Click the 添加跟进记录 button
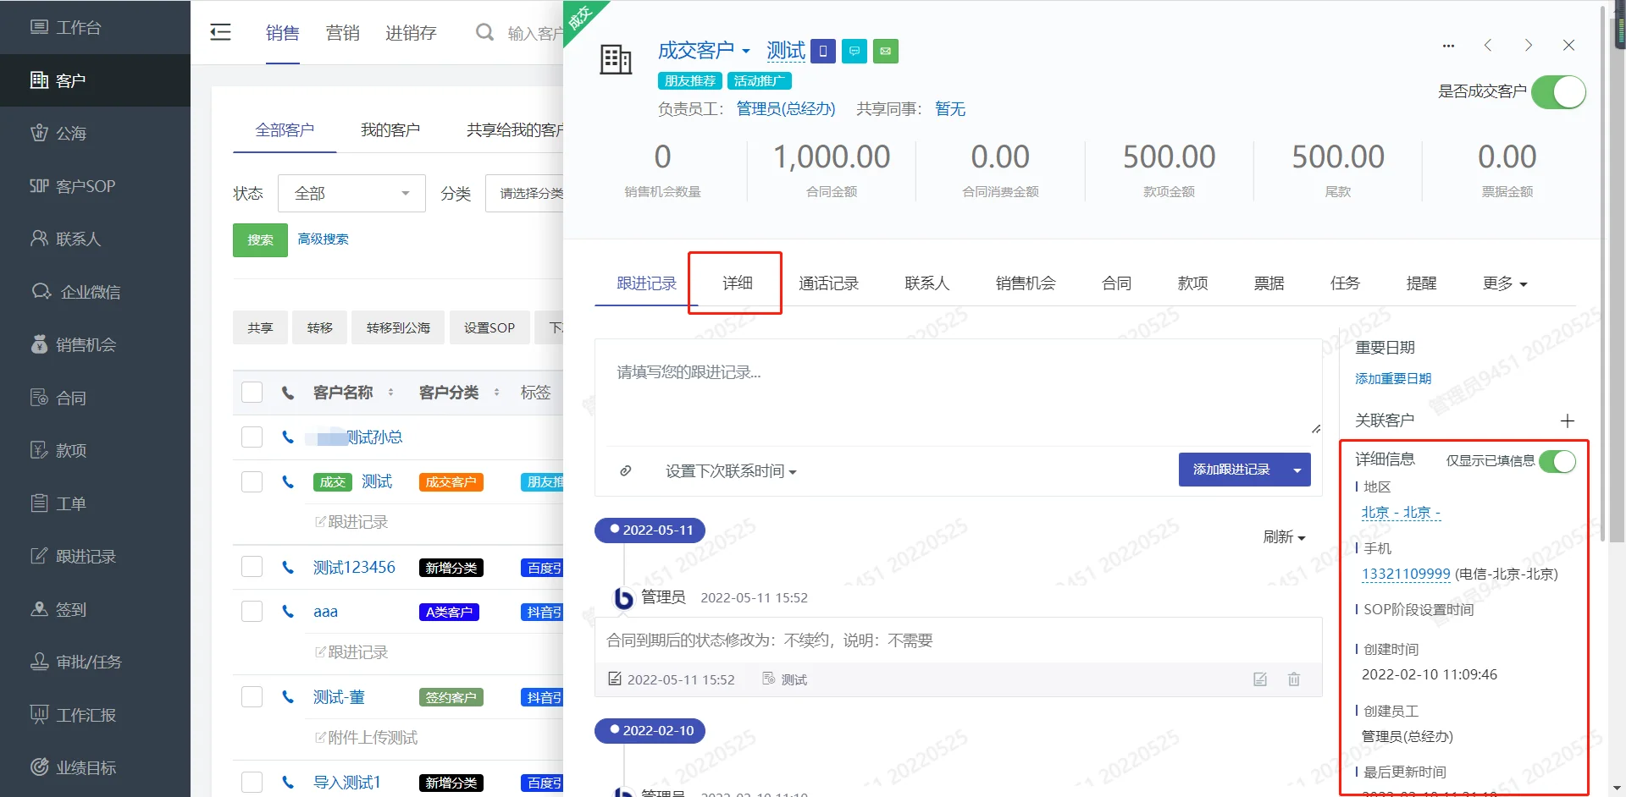The image size is (1626, 797). (x=1231, y=470)
